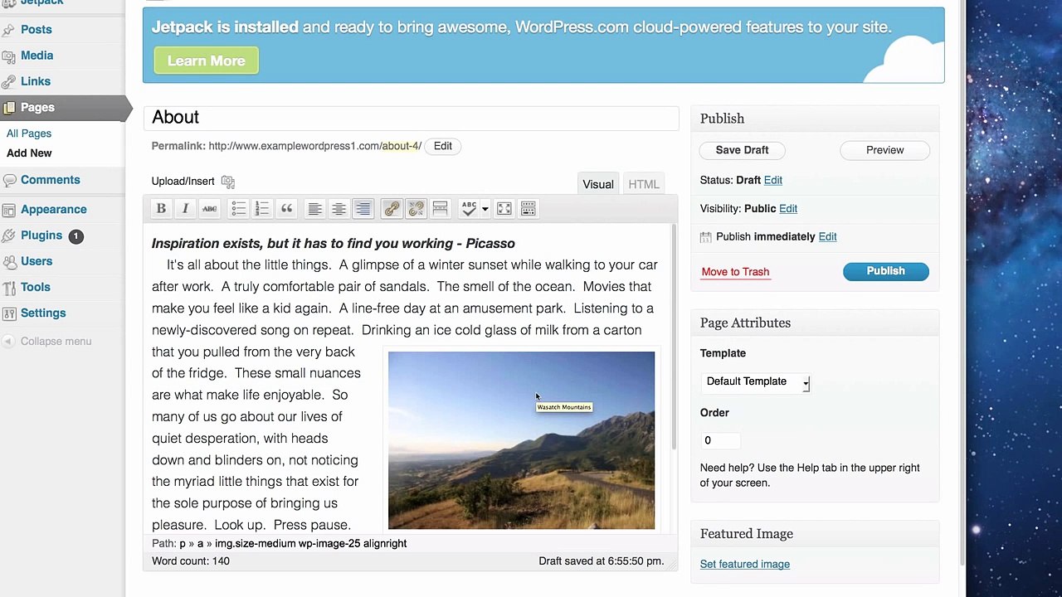Align text center
This screenshot has width=1062, height=597.
pyautogui.click(x=339, y=209)
